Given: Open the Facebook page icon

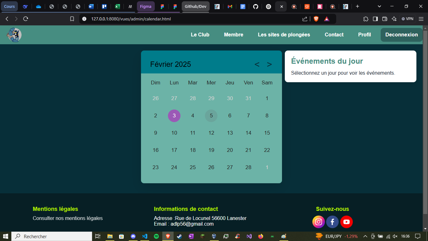Looking at the screenshot, I should (332, 222).
